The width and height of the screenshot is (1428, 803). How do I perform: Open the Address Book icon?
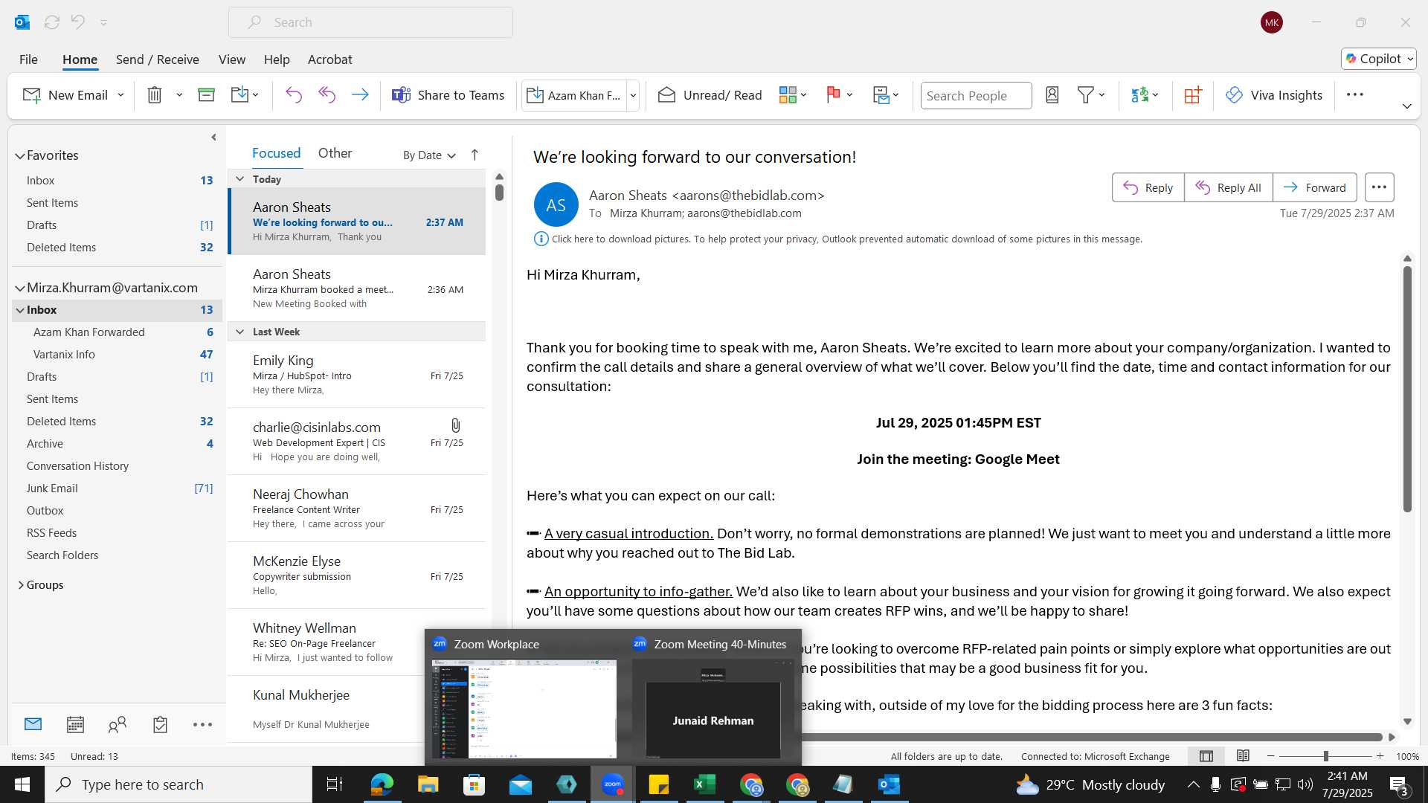1052,95
